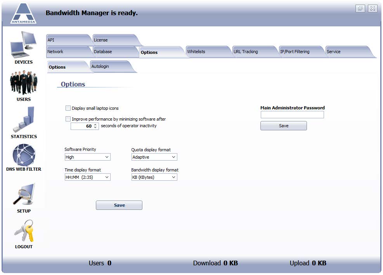Switch to the API tab
The height and width of the screenshot is (275, 383).
pos(68,40)
